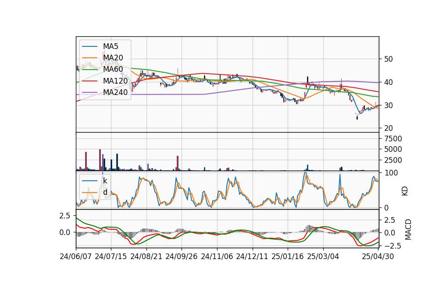Click 0.0 on the MACD right axis
Image resolution: width=421 pixels, height=302 pixels.
point(389,233)
